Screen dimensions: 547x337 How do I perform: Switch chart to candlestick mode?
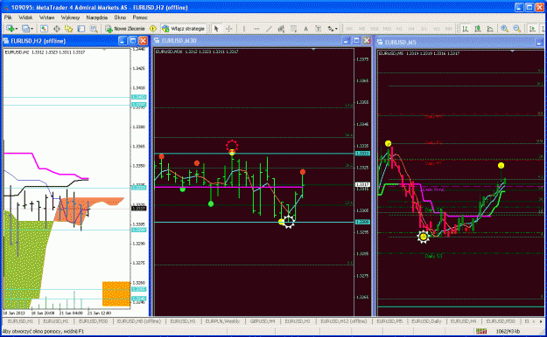[478, 29]
